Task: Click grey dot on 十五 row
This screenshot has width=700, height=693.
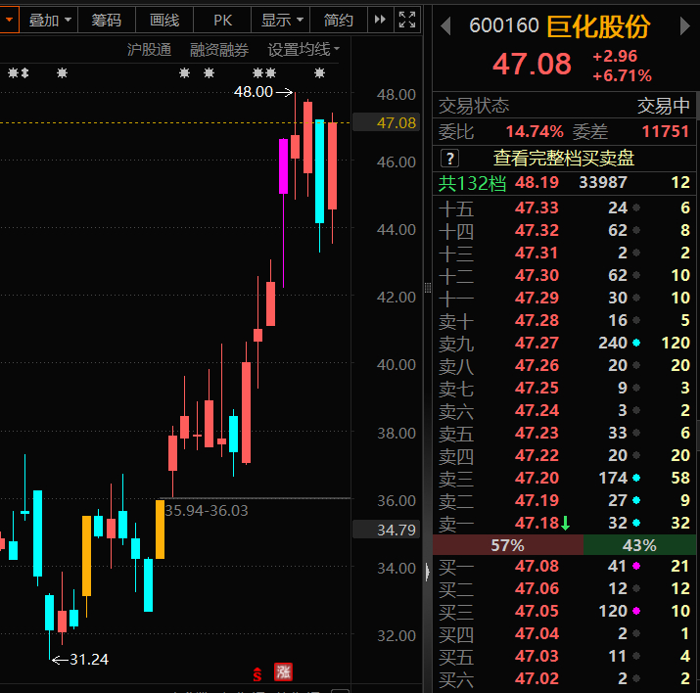Action: click(636, 208)
